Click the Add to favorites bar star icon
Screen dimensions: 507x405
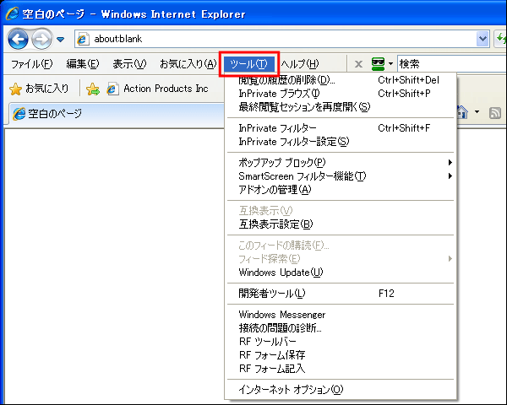coord(93,89)
